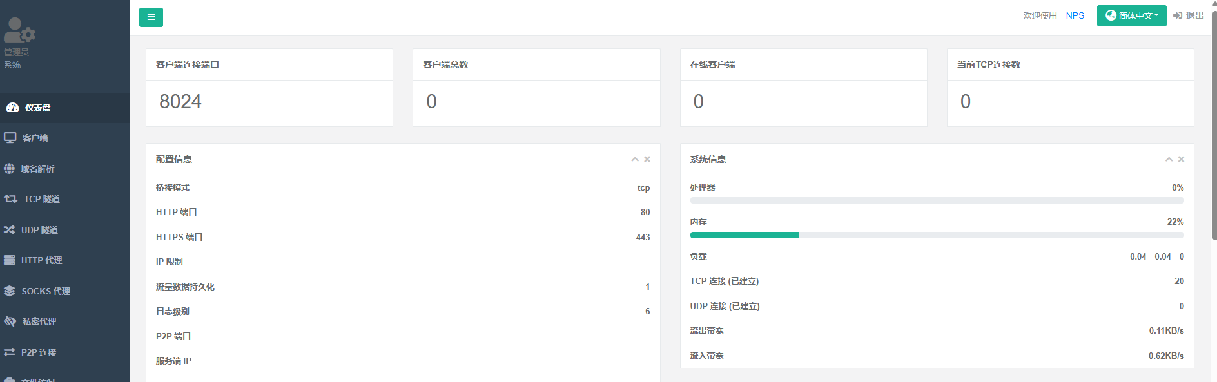1217x382 pixels.
Task: Click the TCP 隧道 retweet icon
Action: coord(11,199)
